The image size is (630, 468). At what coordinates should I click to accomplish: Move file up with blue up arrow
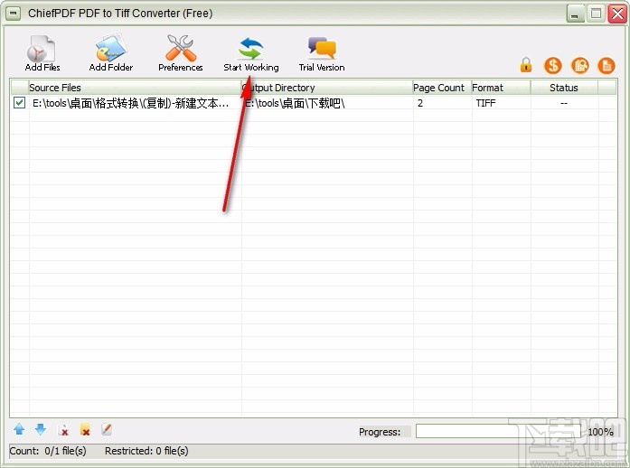click(x=19, y=429)
